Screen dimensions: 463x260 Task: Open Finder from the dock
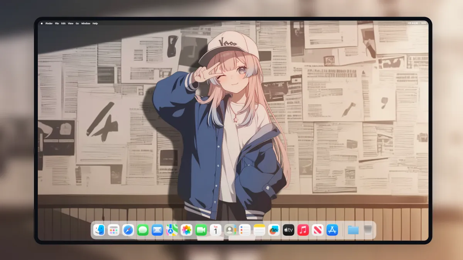pyautogui.click(x=99, y=230)
